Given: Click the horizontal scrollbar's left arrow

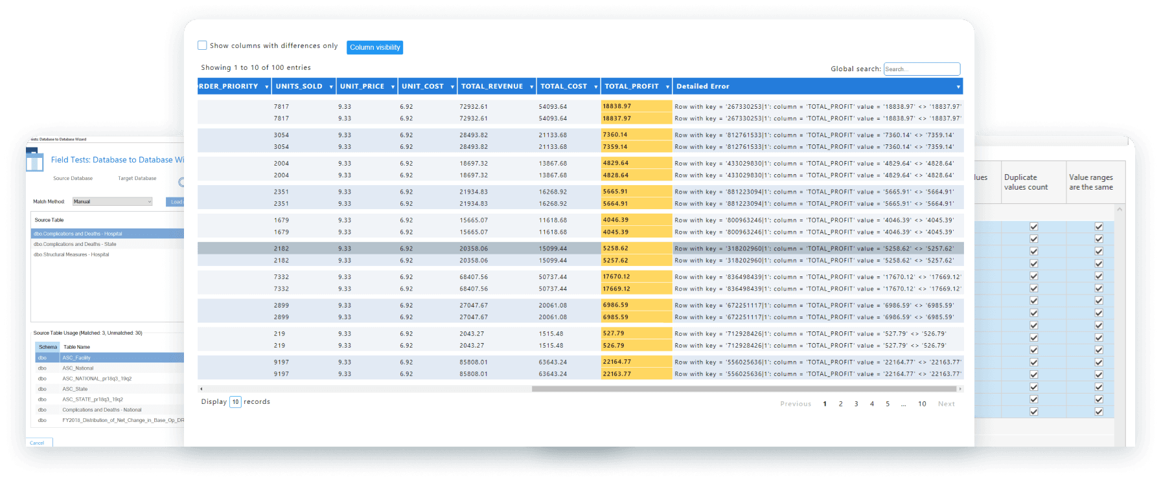Looking at the screenshot, I should coord(201,389).
